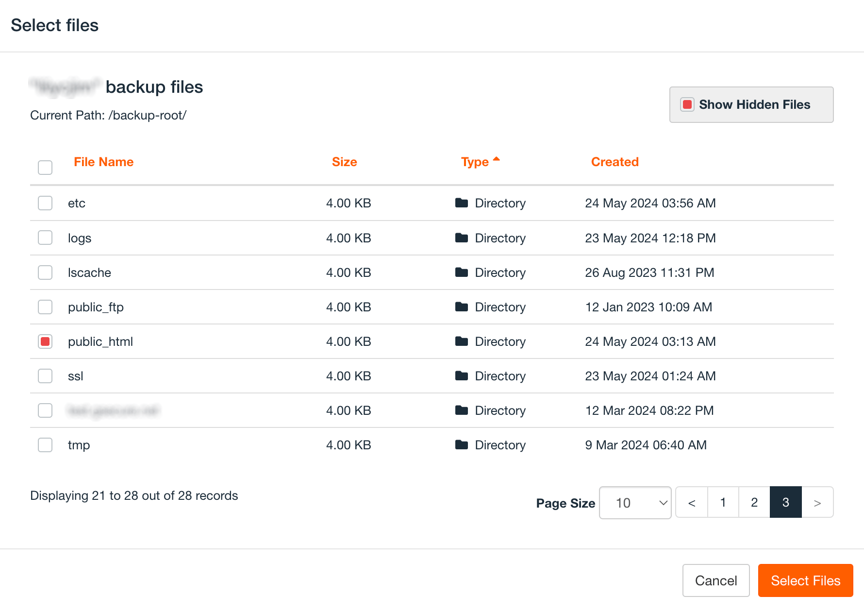Click the folder icon beside logs directory
864x613 pixels.
click(x=461, y=238)
